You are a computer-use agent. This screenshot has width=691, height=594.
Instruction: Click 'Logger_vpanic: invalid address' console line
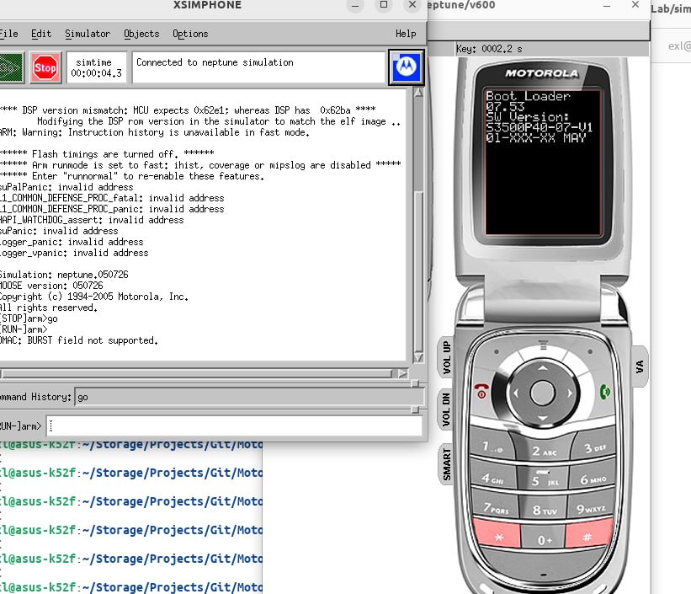pos(74,253)
